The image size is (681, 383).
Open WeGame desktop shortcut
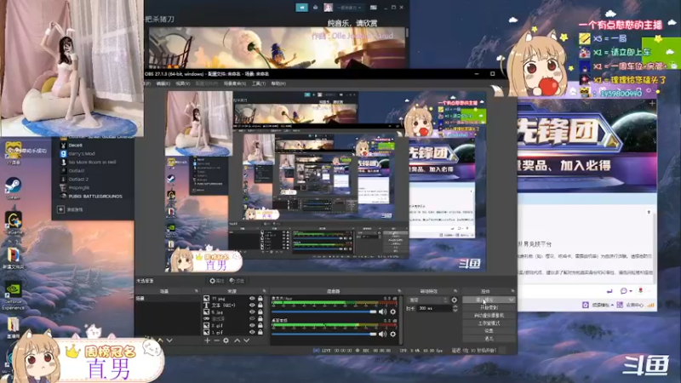pyautogui.click(x=13, y=223)
